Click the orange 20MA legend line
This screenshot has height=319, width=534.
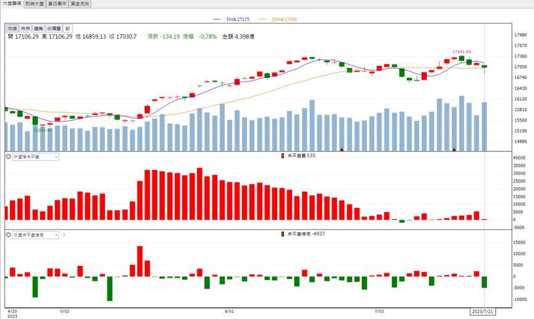click(x=262, y=19)
